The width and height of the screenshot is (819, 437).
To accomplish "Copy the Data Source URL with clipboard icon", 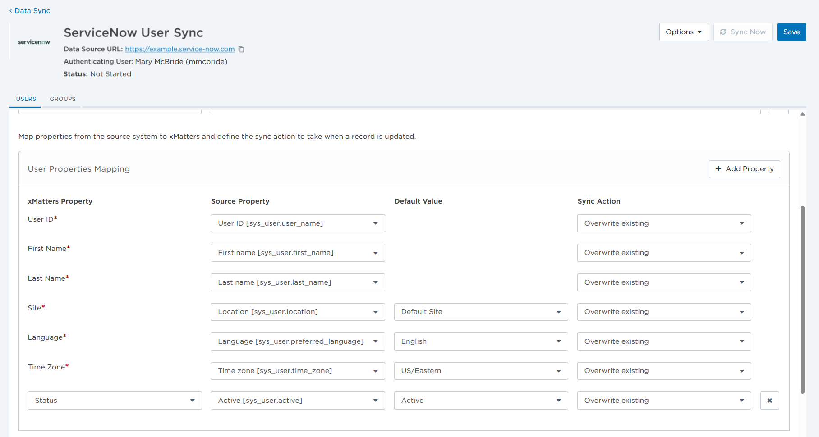I will pos(241,49).
